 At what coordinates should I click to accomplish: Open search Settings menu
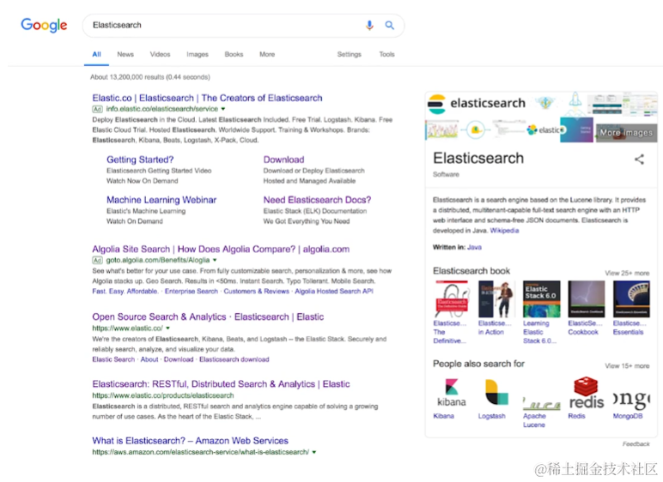pos(350,54)
